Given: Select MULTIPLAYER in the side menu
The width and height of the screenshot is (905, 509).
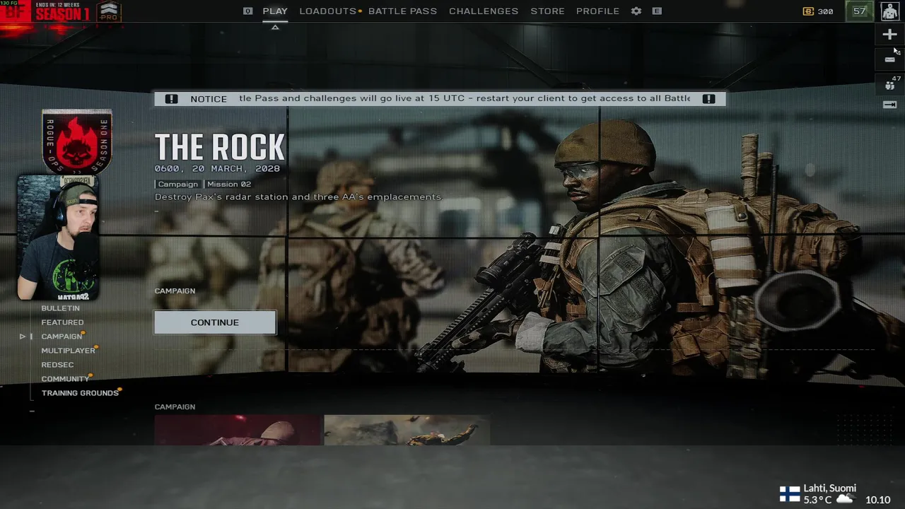Looking at the screenshot, I should pyautogui.click(x=68, y=351).
